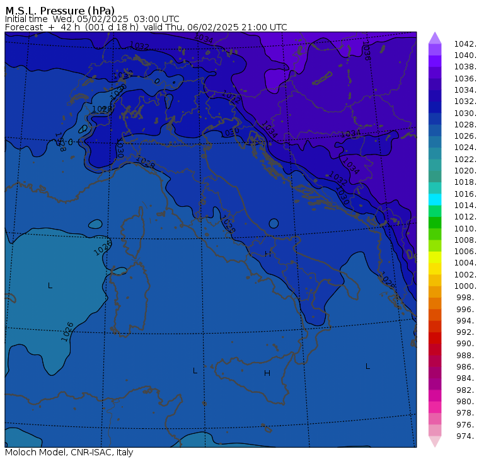The height and width of the screenshot is (461, 479).
Task: Click the "1030." legend value
Action: (465, 113)
